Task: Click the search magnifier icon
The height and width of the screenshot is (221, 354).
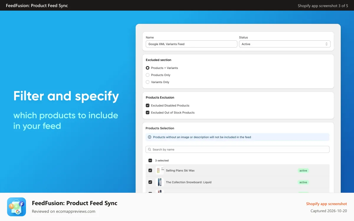Action: click(150, 149)
